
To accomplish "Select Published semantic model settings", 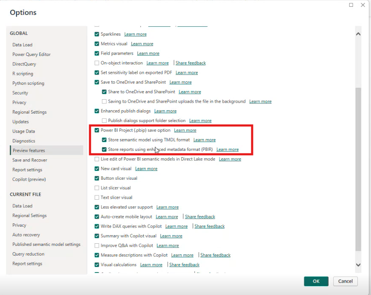I will point(46,245).
